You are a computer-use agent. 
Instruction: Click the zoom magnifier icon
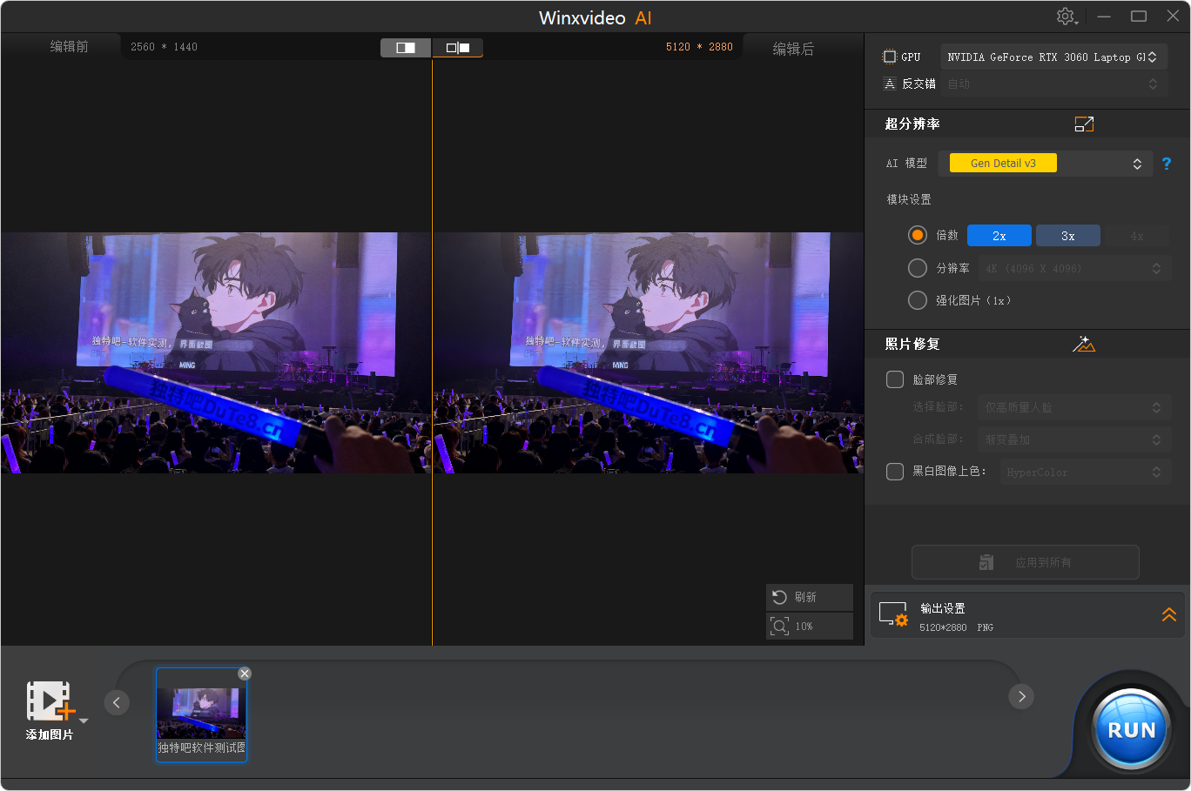pos(779,626)
